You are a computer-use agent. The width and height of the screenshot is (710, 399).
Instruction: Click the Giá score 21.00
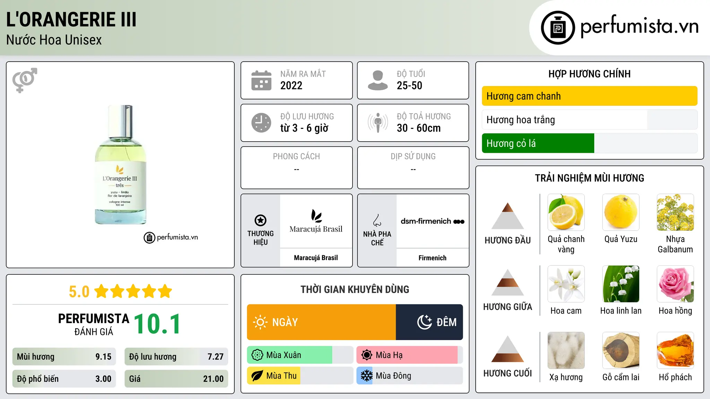click(x=213, y=379)
